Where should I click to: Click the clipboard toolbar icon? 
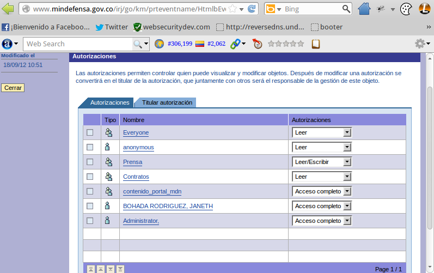tap(316, 44)
